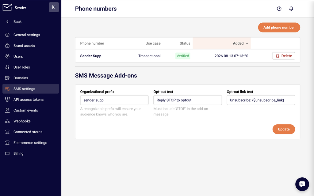
Task: Click the Connected stores shop icon
Action: point(7,132)
